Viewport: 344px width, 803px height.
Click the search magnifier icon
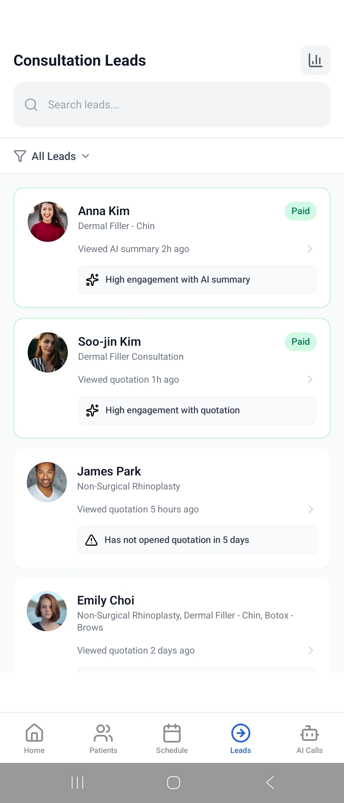tap(31, 104)
